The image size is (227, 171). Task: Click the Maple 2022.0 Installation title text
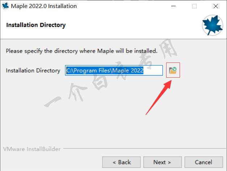click(44, 6)
